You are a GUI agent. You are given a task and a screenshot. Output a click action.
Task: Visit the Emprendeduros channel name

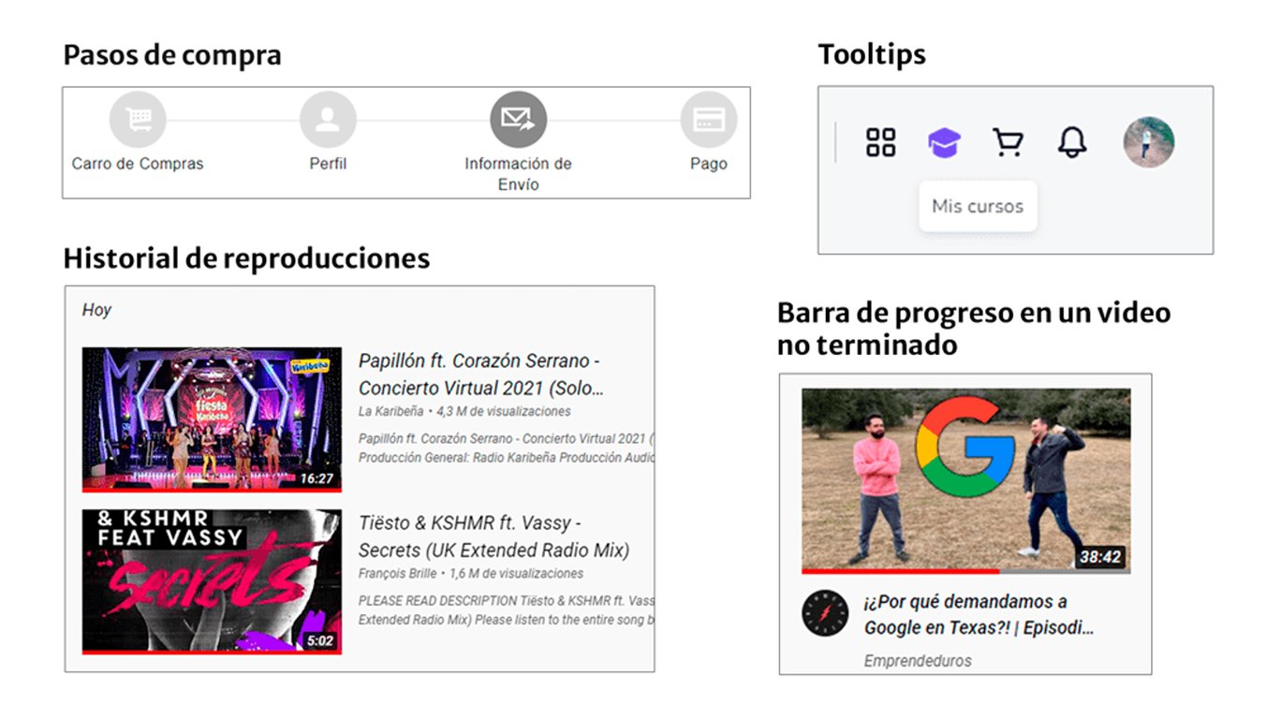click(x=918, y=661)
